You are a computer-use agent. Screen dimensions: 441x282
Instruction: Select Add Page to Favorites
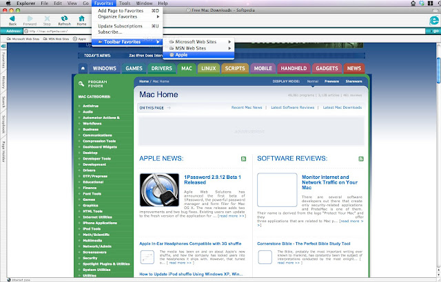127,11
